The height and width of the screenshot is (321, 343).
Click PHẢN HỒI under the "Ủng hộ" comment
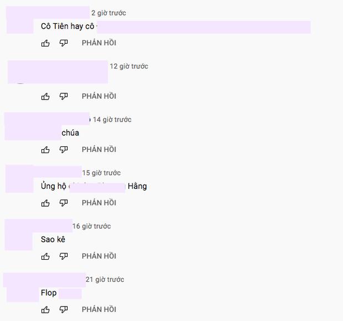coord(99,203)
